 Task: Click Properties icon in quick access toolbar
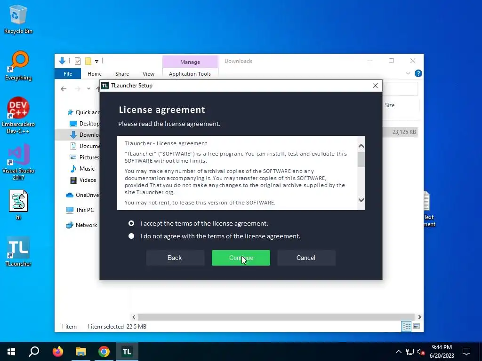coord(78,61)
